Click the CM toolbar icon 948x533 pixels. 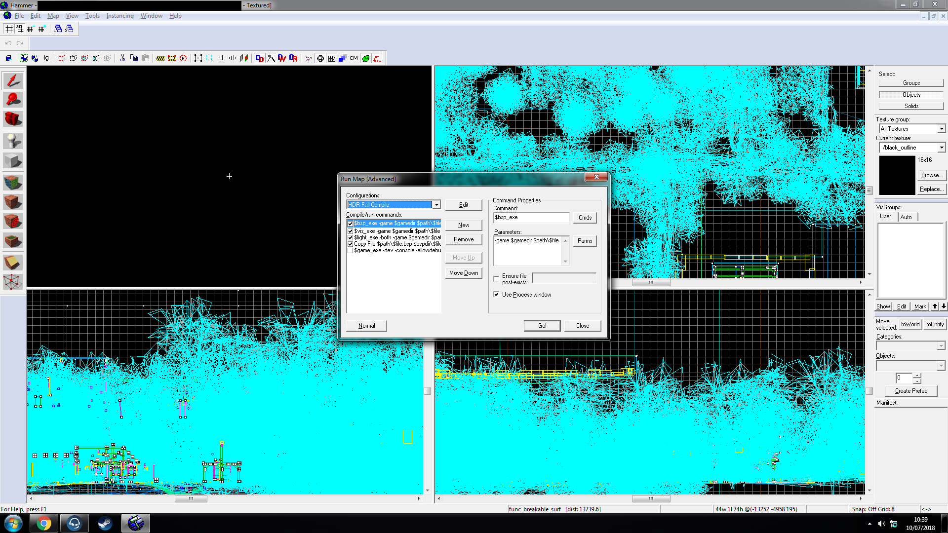[354, 58]
